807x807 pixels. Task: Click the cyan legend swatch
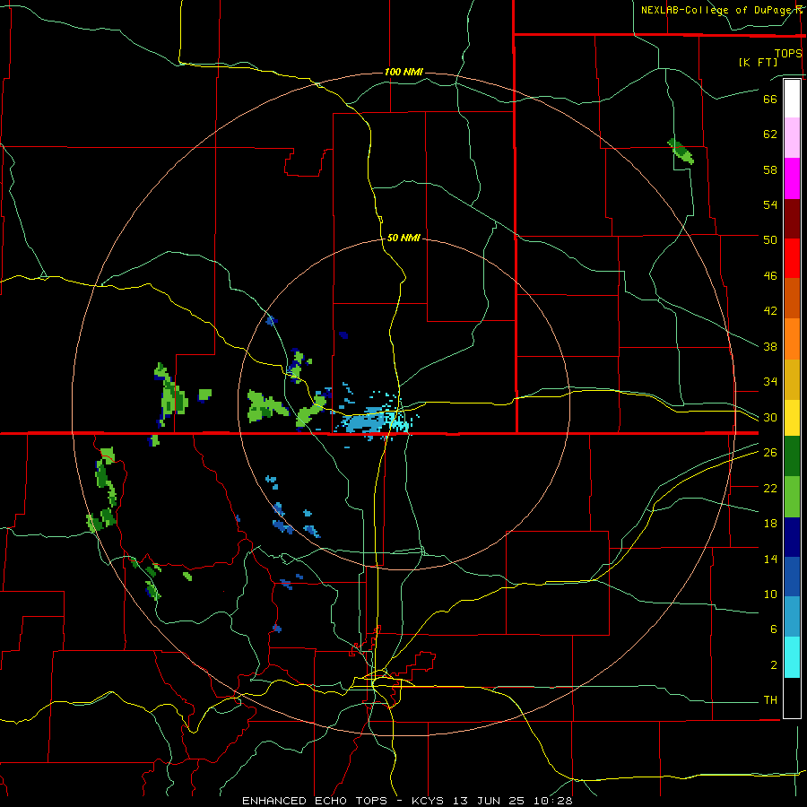792,657
